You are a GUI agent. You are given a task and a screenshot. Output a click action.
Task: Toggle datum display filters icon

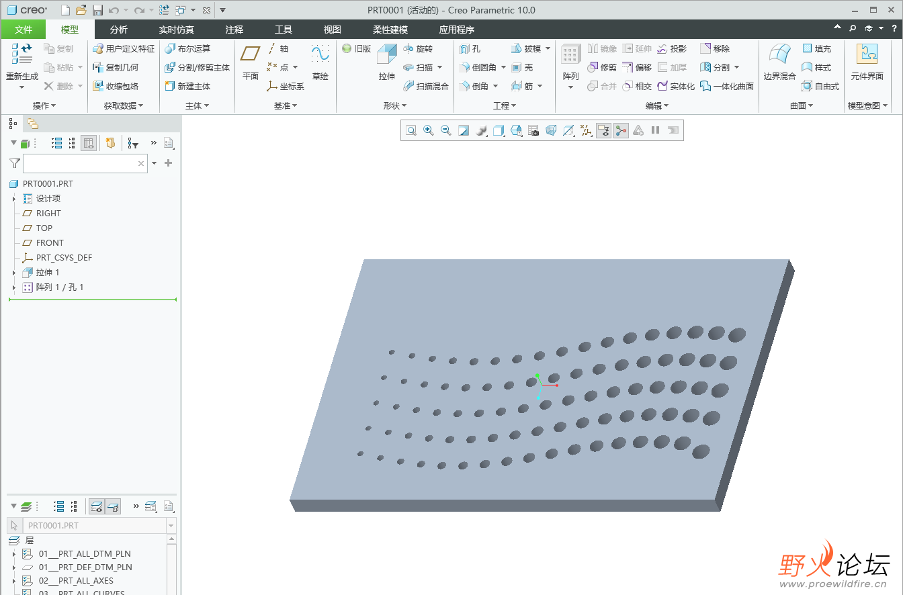coord(586,130)
